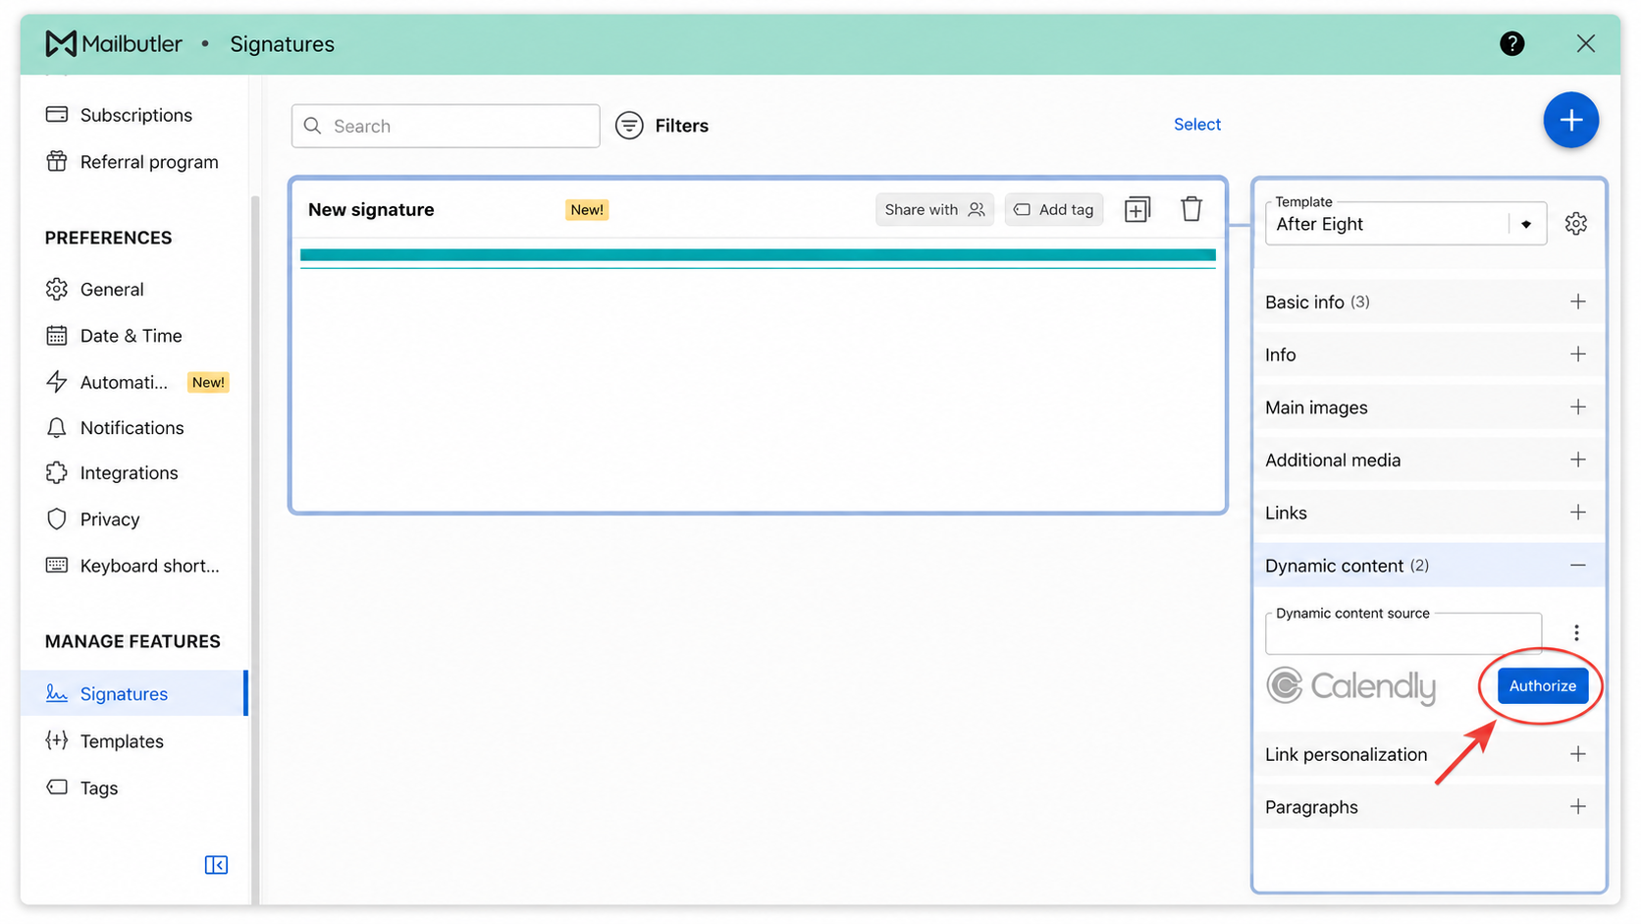Open the three-dot menu for dynamic content

point(1576,633)
